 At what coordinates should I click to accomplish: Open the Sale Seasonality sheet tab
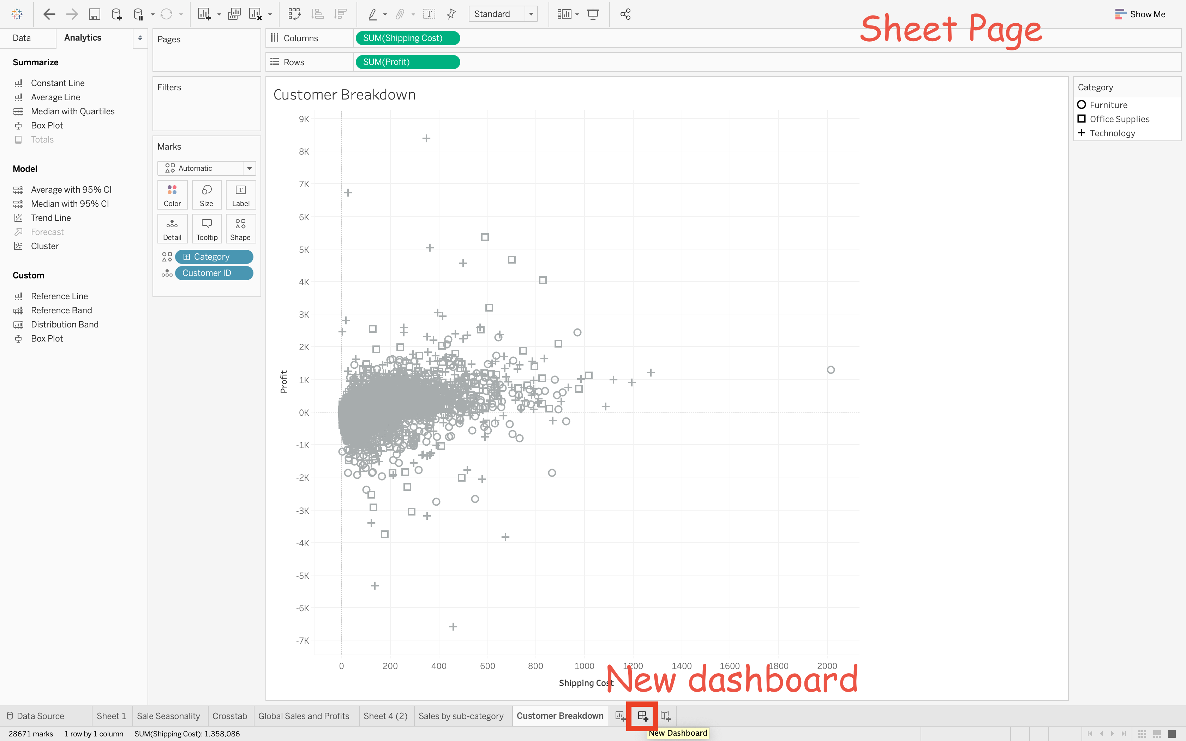168,716
